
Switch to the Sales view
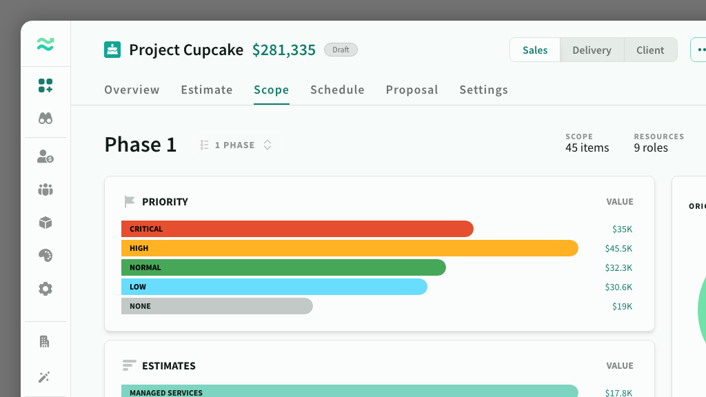[x=535, y=50]
